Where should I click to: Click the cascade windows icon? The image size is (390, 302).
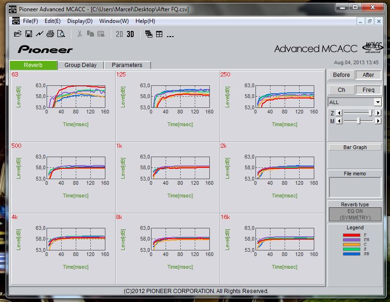coord(149,34)
